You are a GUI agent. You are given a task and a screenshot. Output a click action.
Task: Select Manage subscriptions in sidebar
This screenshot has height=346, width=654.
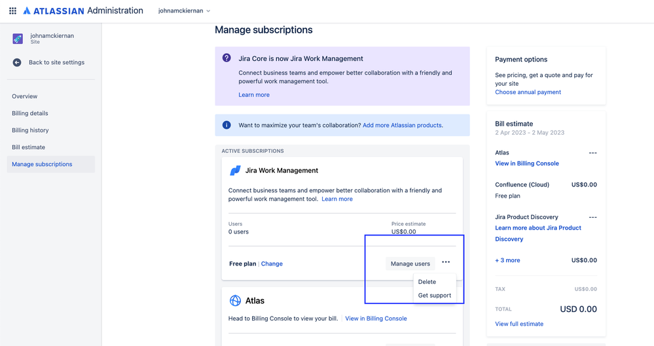(51, 164)
